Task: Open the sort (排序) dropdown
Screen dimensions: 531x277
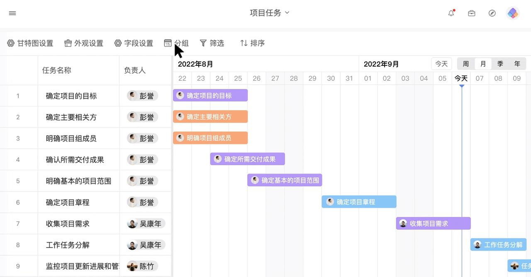Action: 252,43
